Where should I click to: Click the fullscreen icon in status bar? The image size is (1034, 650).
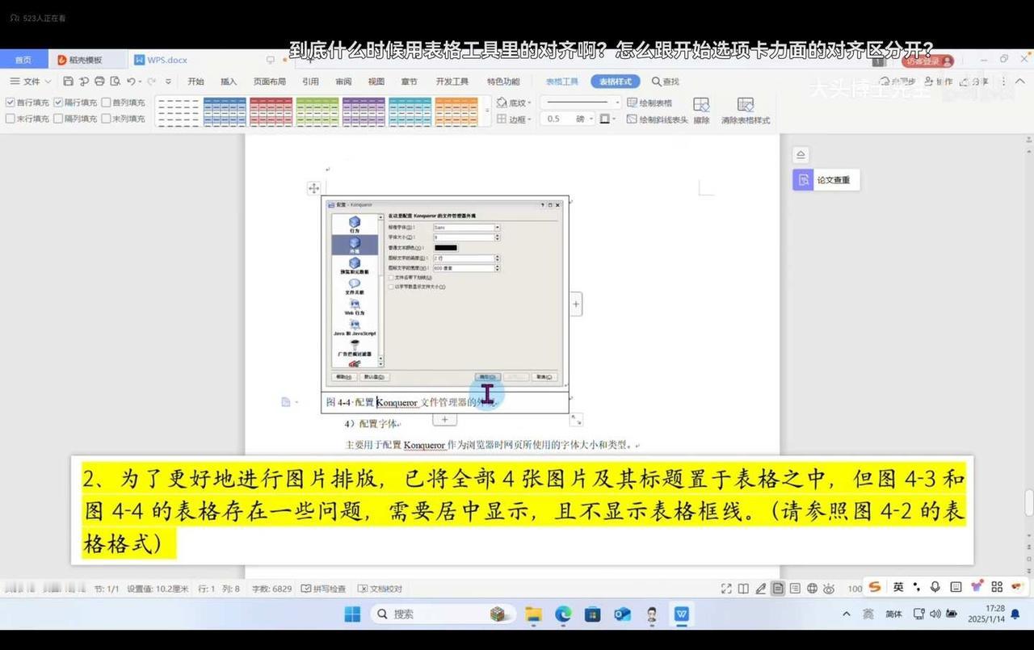pos(726,589)
